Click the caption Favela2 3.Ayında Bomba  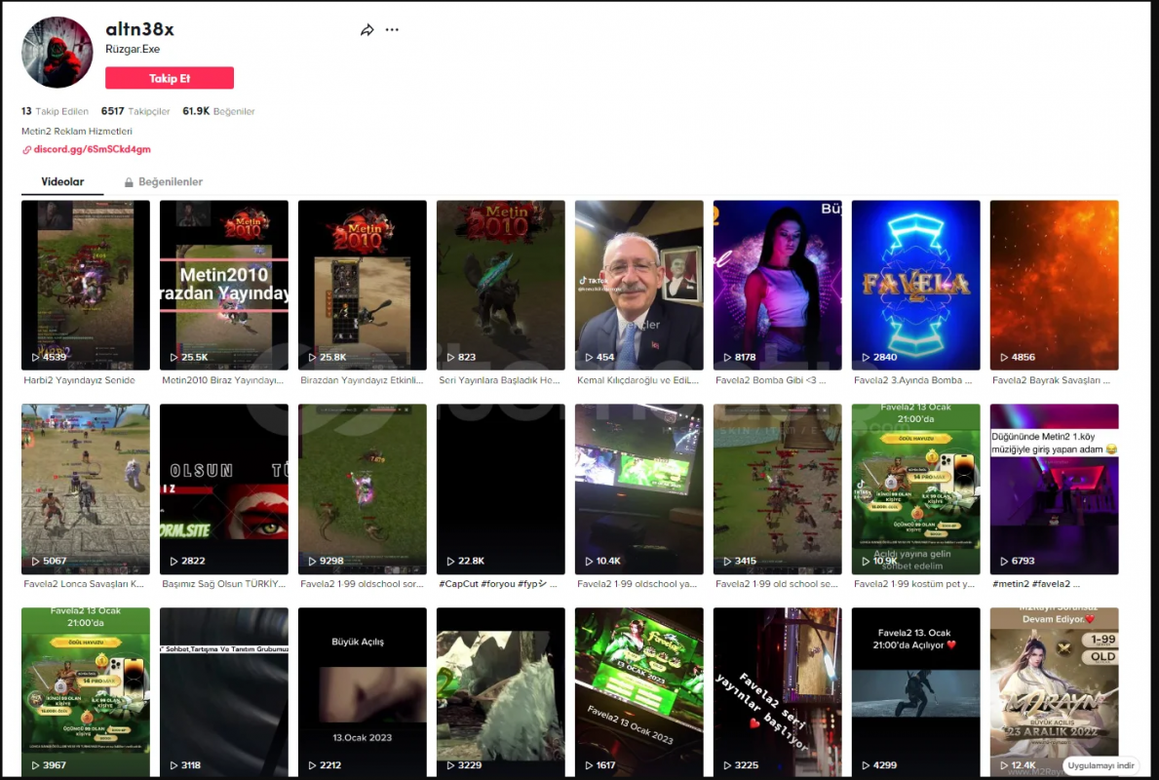(912, 380)
